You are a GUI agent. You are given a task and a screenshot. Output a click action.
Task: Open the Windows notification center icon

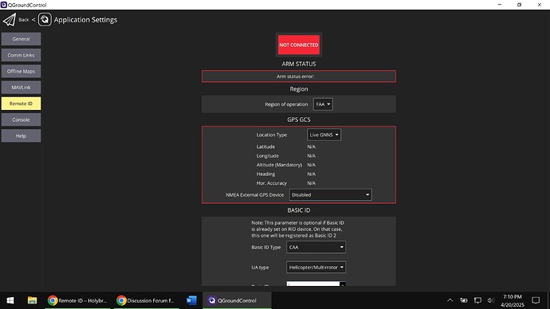coord(536,300)
